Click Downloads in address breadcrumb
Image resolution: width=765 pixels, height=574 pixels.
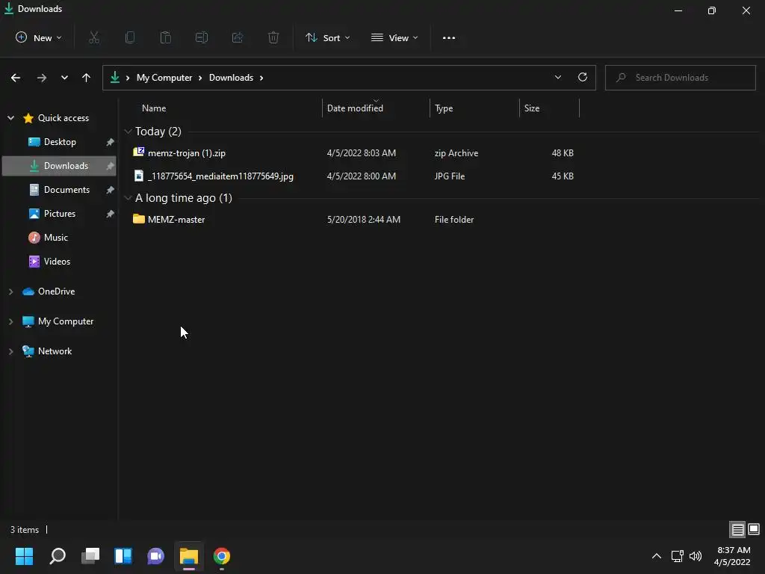pyautogui.click(x=232, y=78)
